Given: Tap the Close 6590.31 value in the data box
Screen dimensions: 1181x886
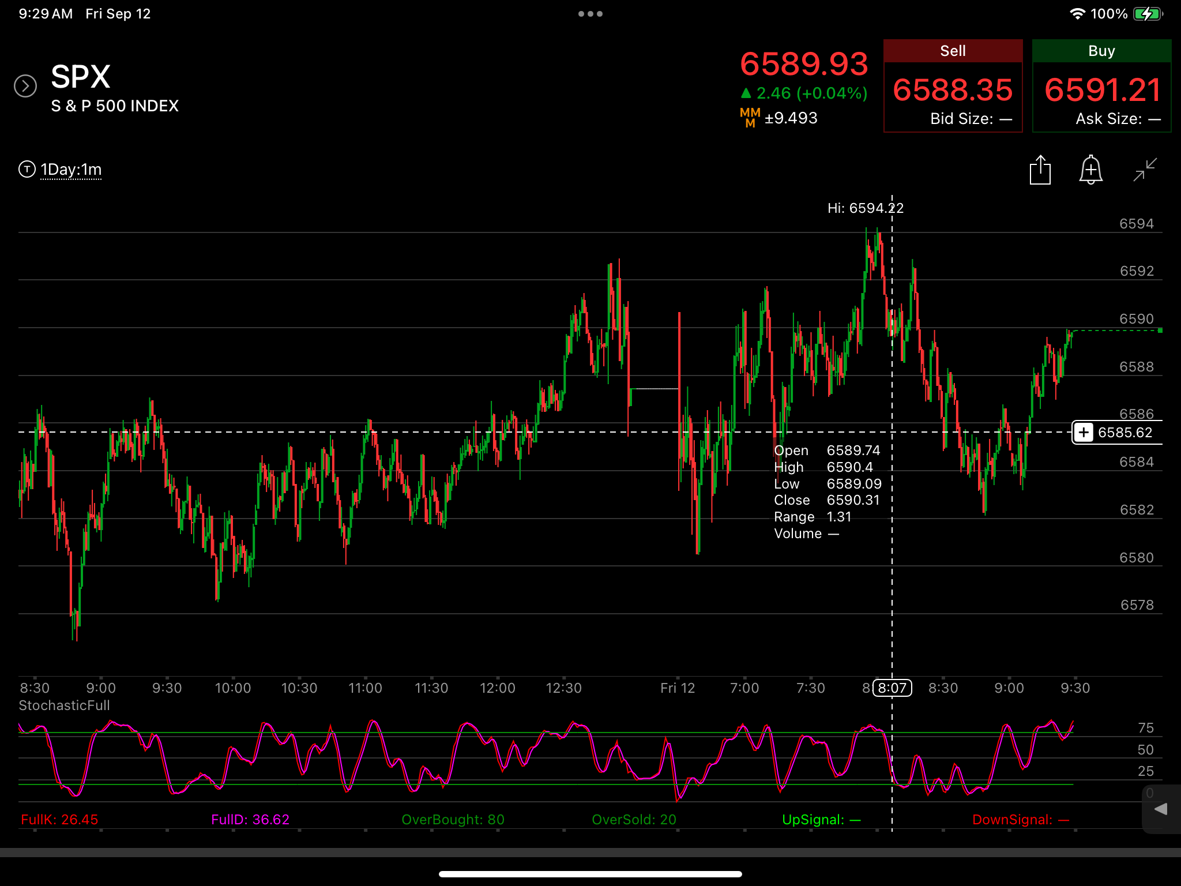Looking at the screenshot, I should (853, 500).
